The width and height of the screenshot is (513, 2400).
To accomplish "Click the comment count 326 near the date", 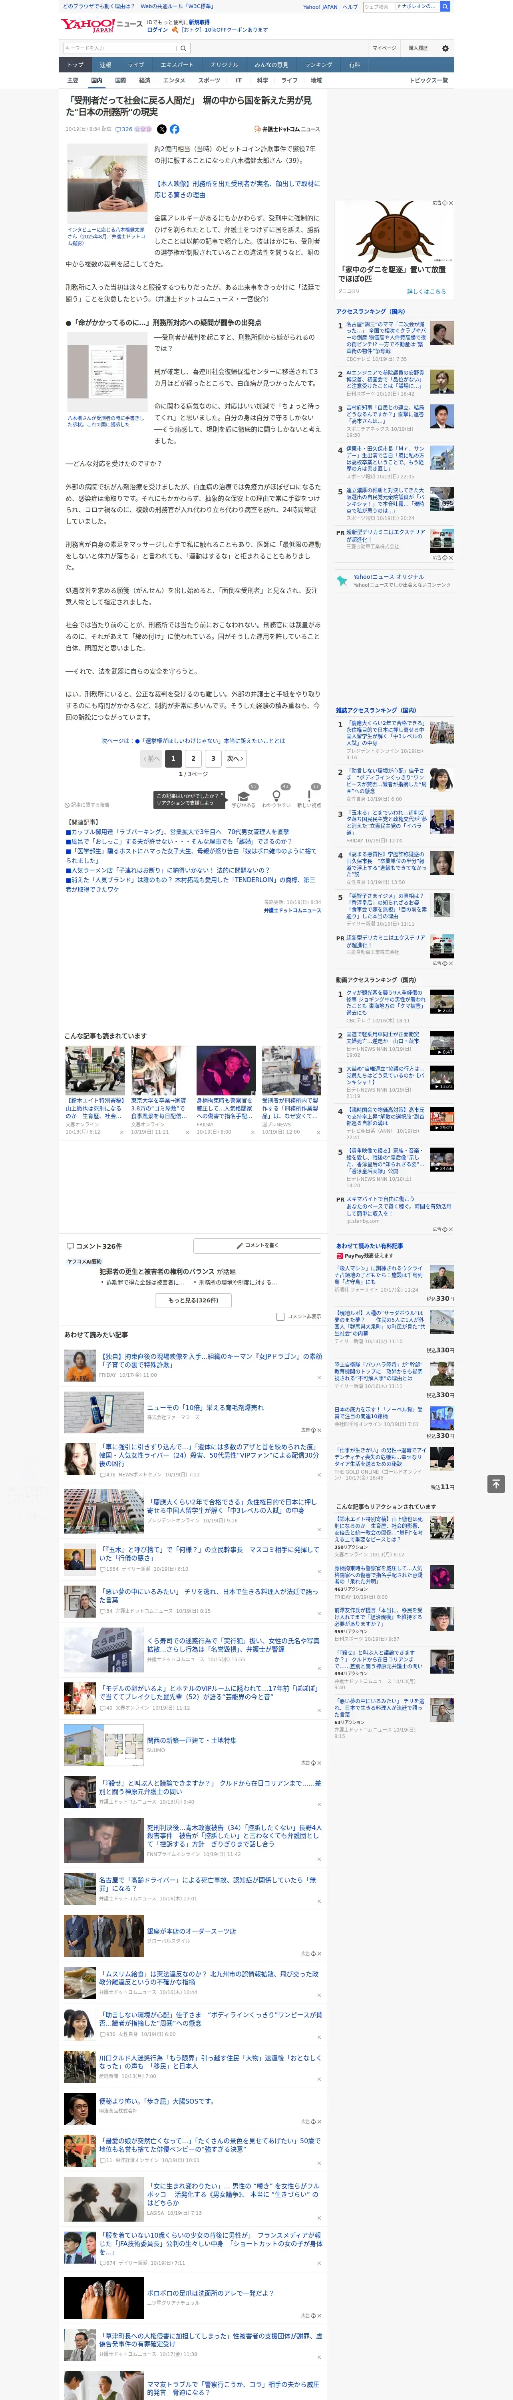I will click(x=125, y=130).
